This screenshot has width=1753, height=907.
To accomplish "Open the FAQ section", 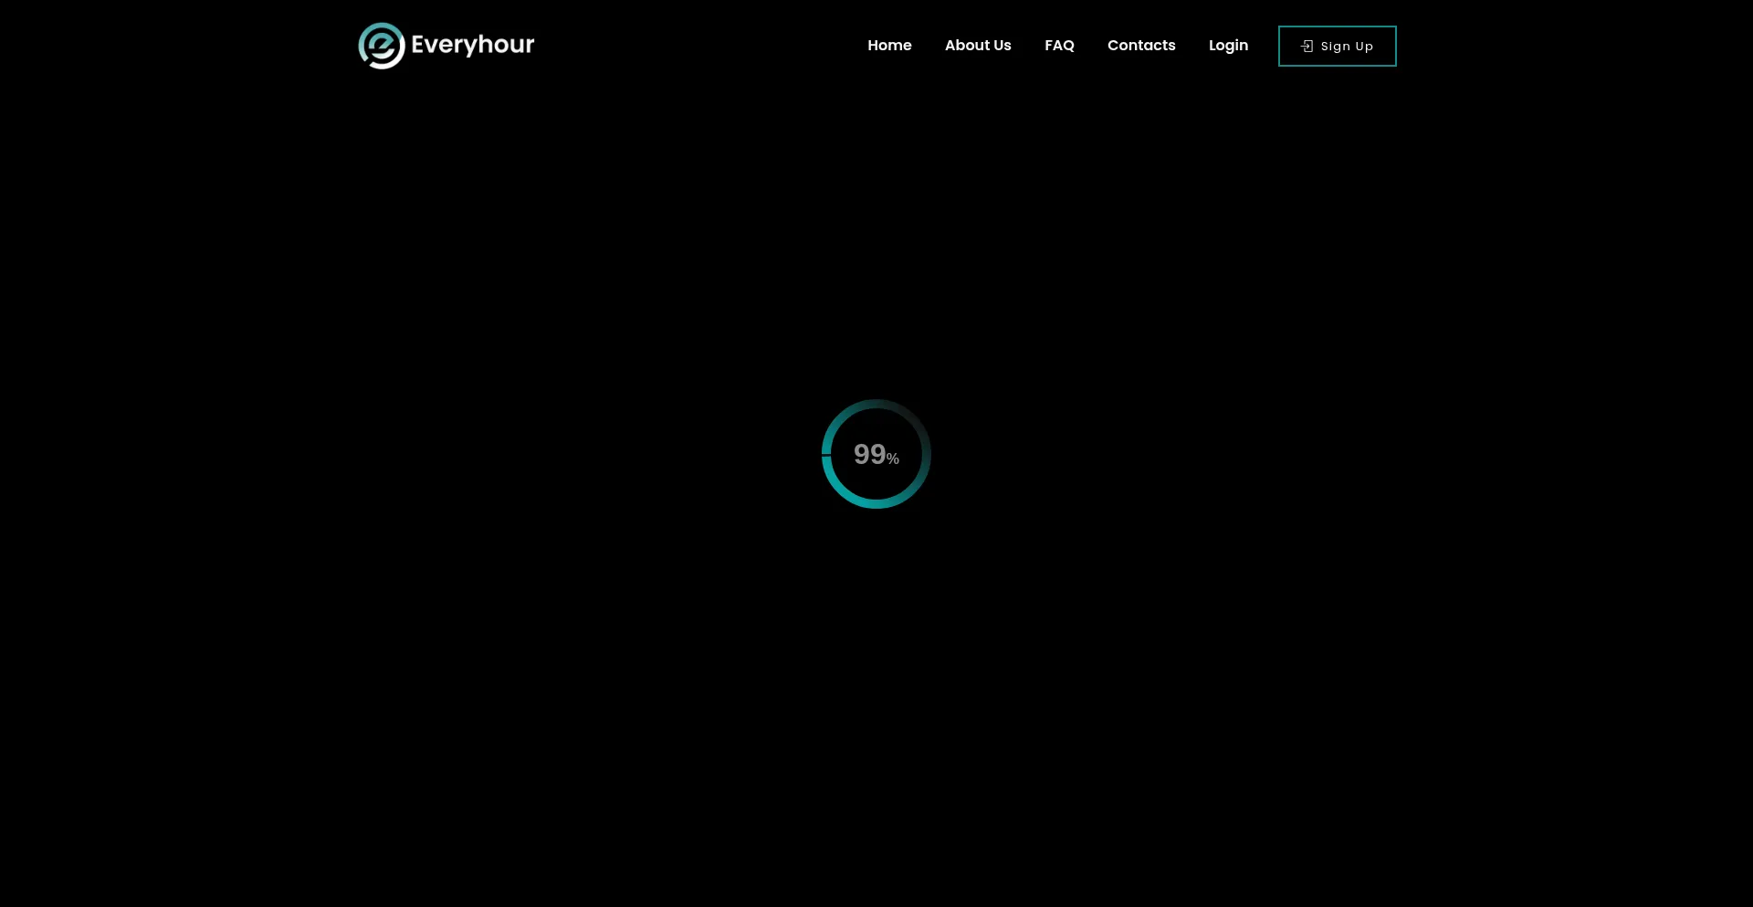I will pyautogui.click(x=1058, y=46).
